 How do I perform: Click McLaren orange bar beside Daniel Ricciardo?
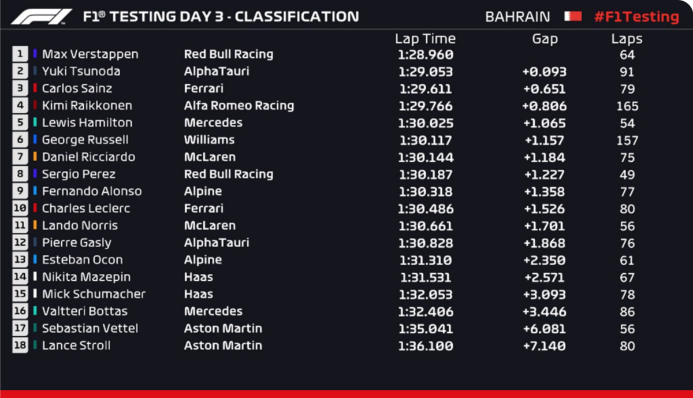point(35,157)
